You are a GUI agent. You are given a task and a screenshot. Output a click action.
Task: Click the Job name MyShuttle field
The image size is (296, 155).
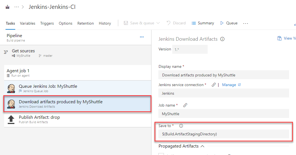224,114
